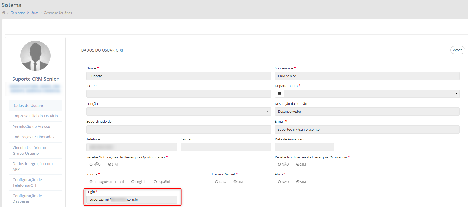Select Dados do Usuário in sidebar
The image size is (468, 207).
(35, 106)
